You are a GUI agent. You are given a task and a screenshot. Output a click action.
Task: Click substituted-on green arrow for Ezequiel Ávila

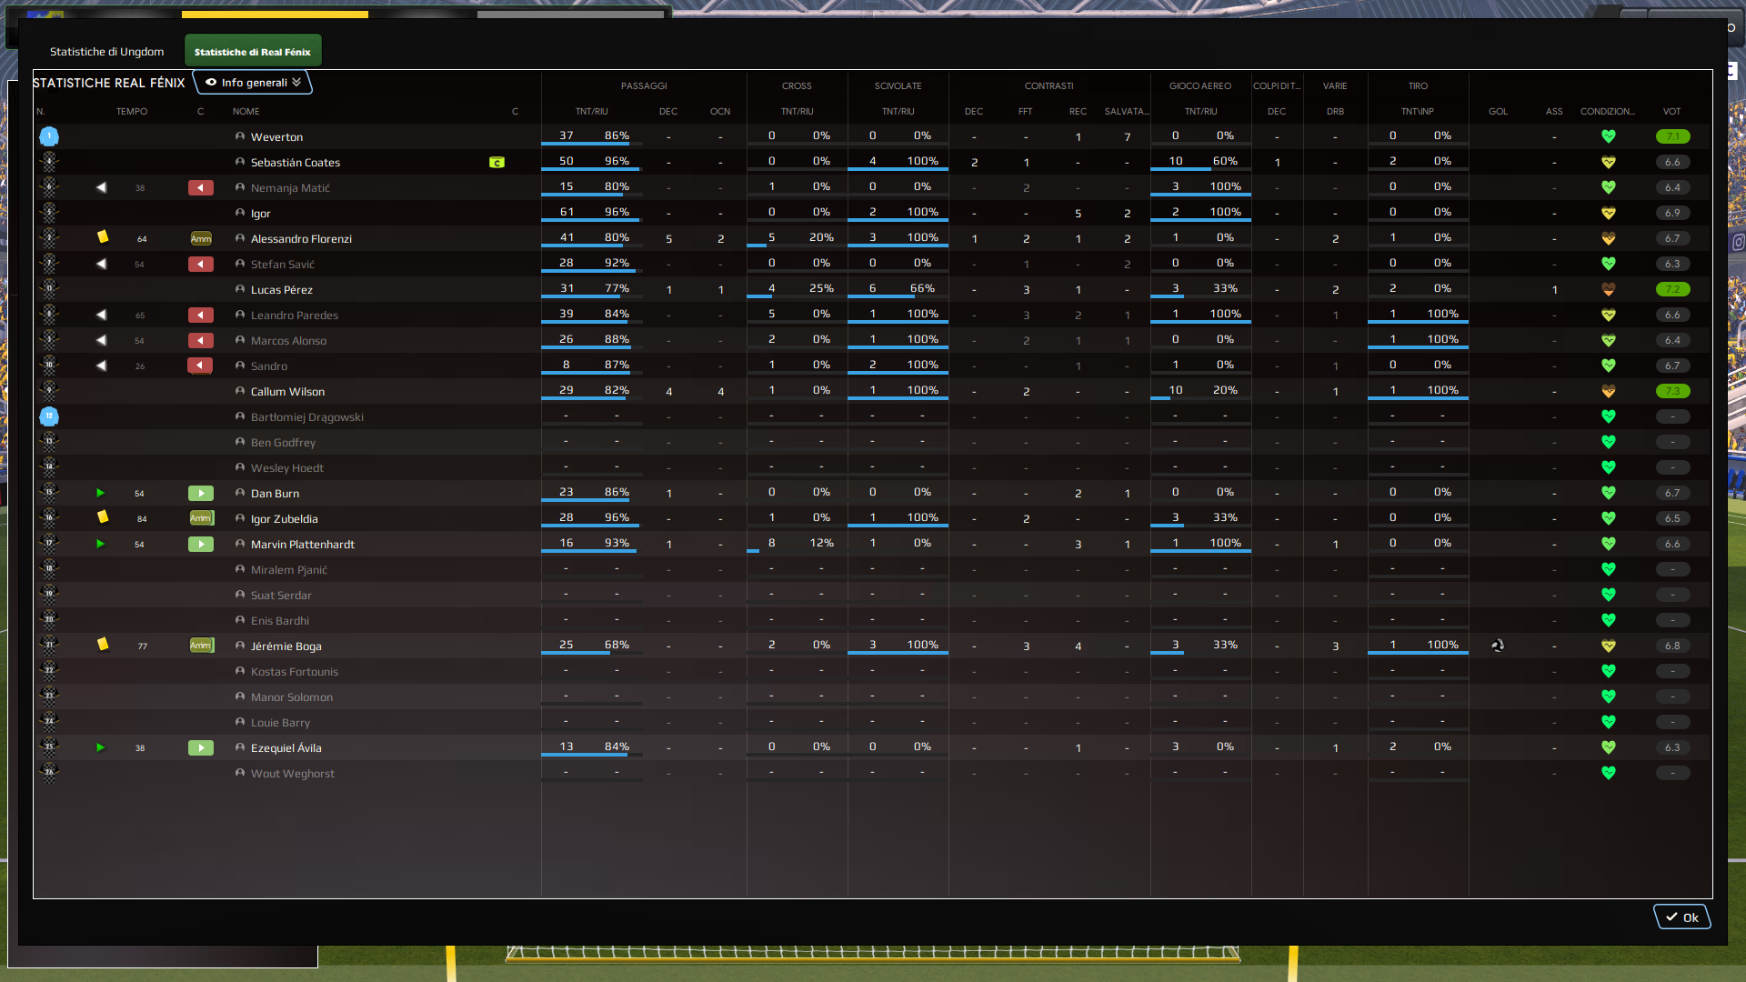click(201, 748)
